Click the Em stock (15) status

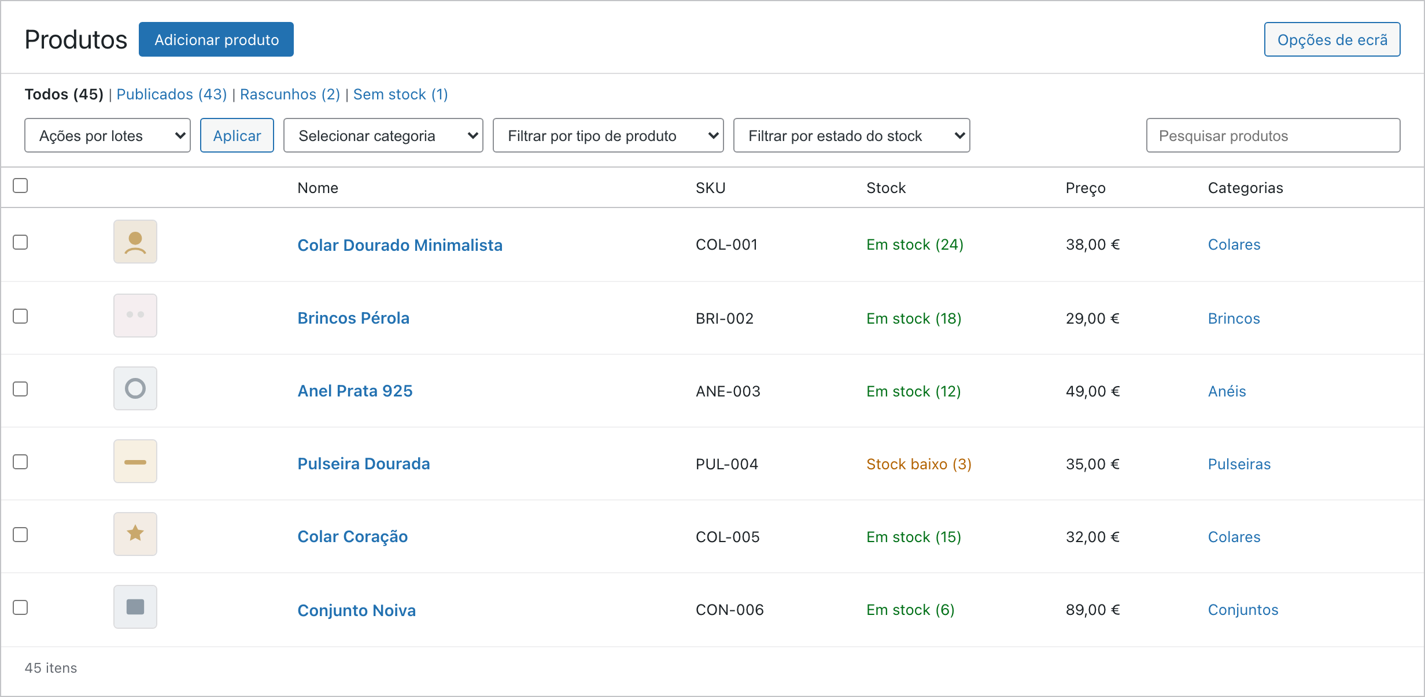[914, 537]
